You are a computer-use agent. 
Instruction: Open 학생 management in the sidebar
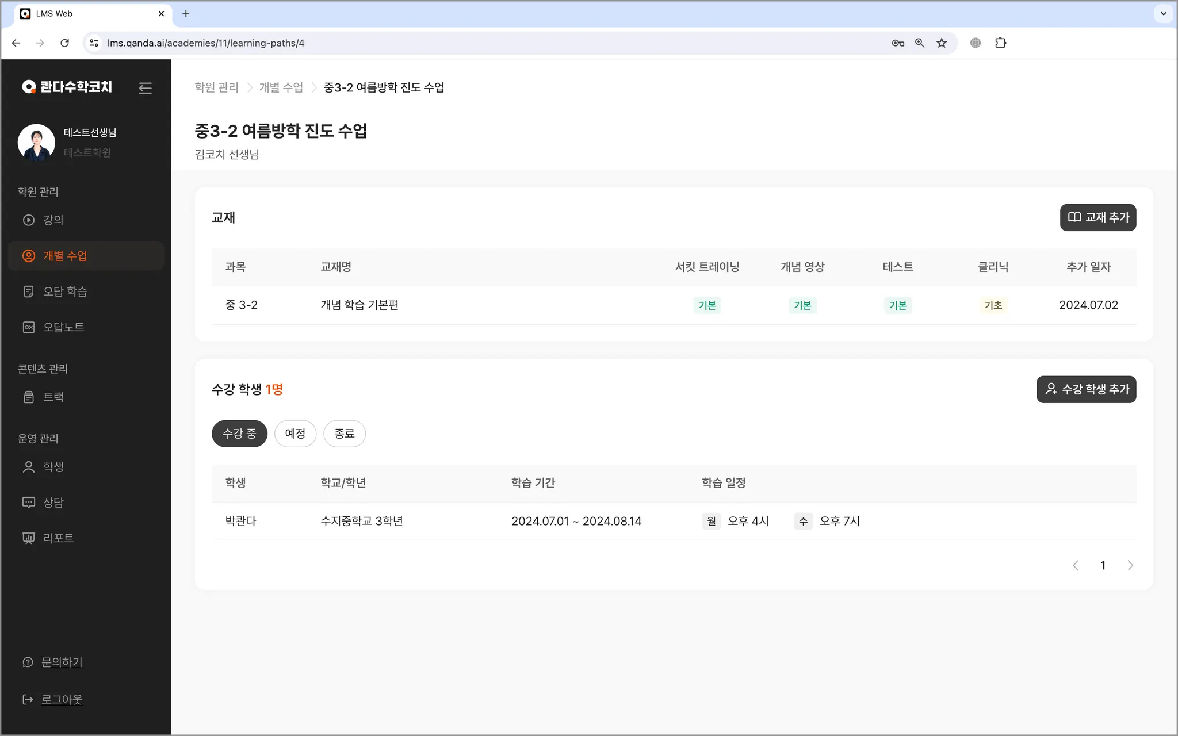pos(53,466)
